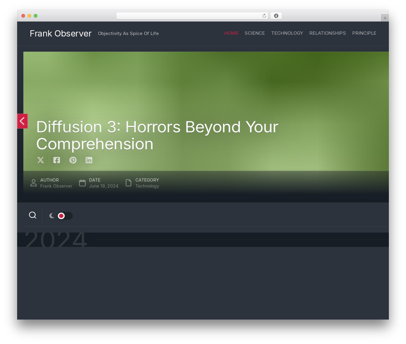Go to previous slide with red arrow
Screen dimensions: 406x344
(22, 121)
